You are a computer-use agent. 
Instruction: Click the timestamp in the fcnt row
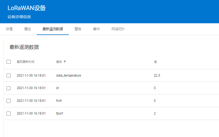click(x=31, y=100)
